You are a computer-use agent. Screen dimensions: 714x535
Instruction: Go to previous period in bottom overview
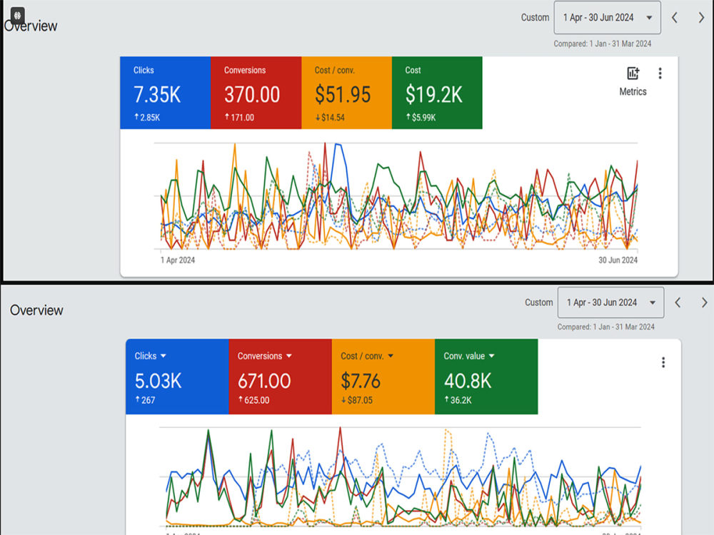point(678,302)
